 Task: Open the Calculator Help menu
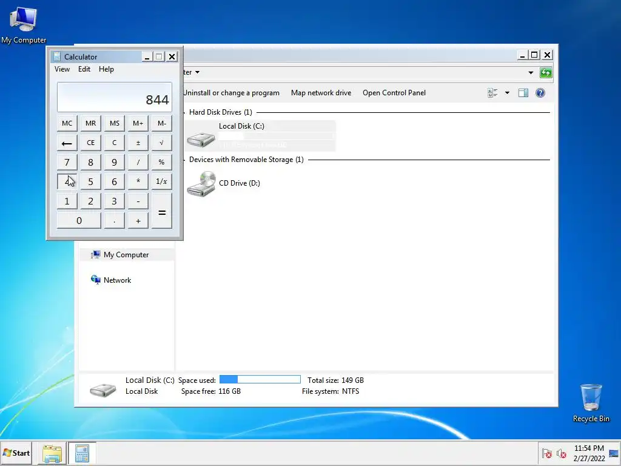(106, 69)
